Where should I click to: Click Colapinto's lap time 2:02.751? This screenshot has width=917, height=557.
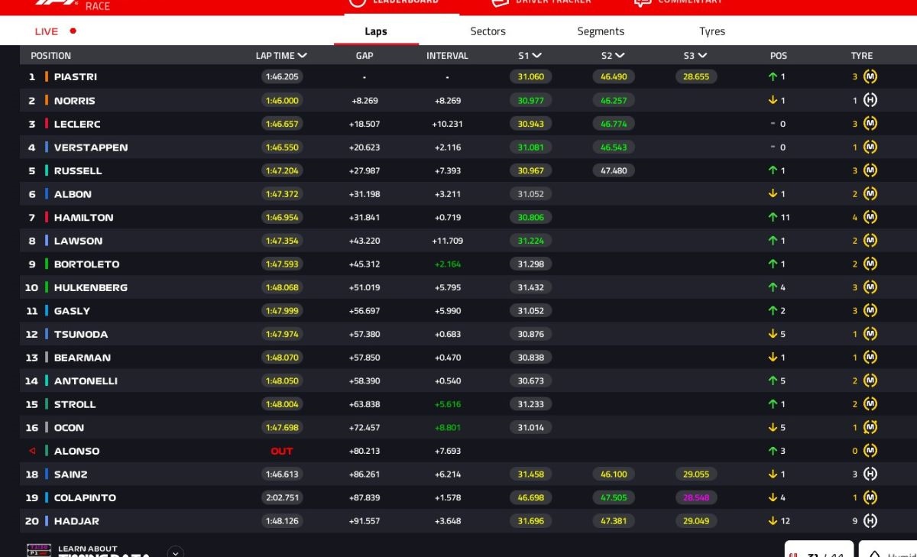click(282, 497)
